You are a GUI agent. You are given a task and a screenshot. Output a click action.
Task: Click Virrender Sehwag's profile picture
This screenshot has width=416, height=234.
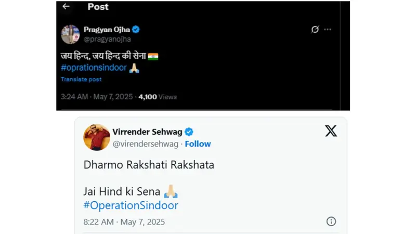(97, 137)
